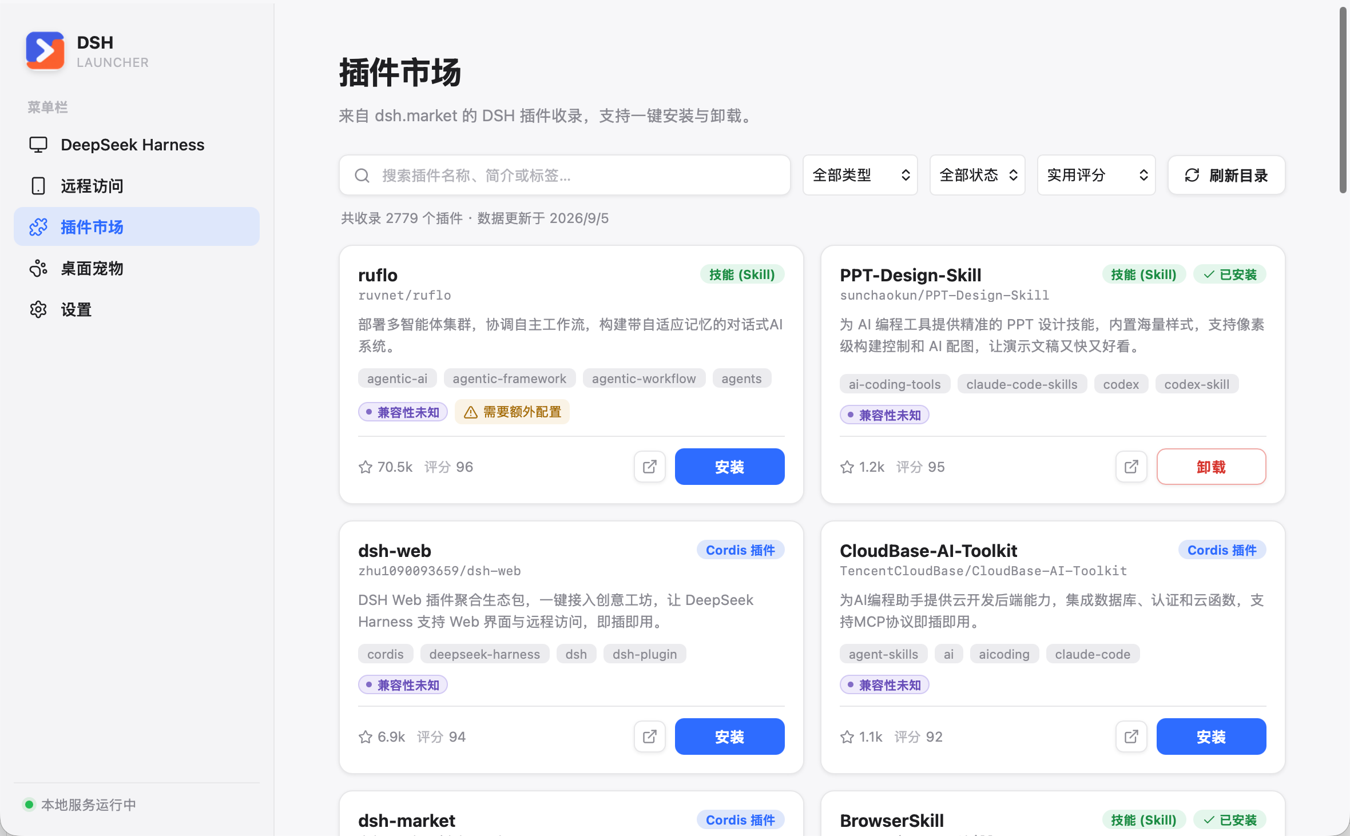Open the 实用评分 sort dropdown
Image resolution: width=1350 pixels, height=836 pixels.
coord(1097,175)
